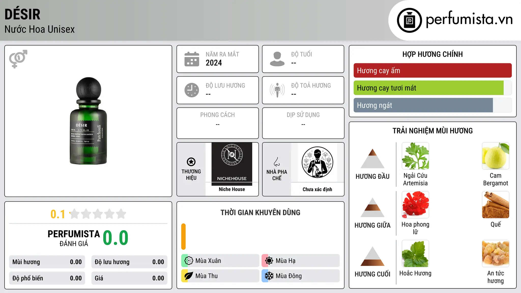Click the Hợp hương chính heading

pos(432,54)
